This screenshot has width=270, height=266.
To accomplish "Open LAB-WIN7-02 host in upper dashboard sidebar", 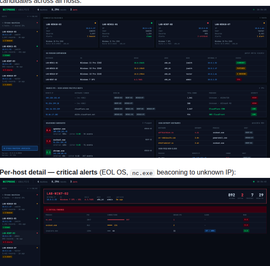I will 20,65.
